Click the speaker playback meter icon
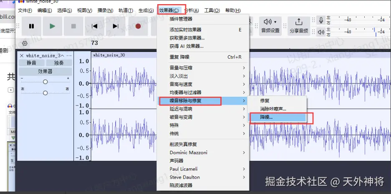391x194 pixels. pos(321,32)
